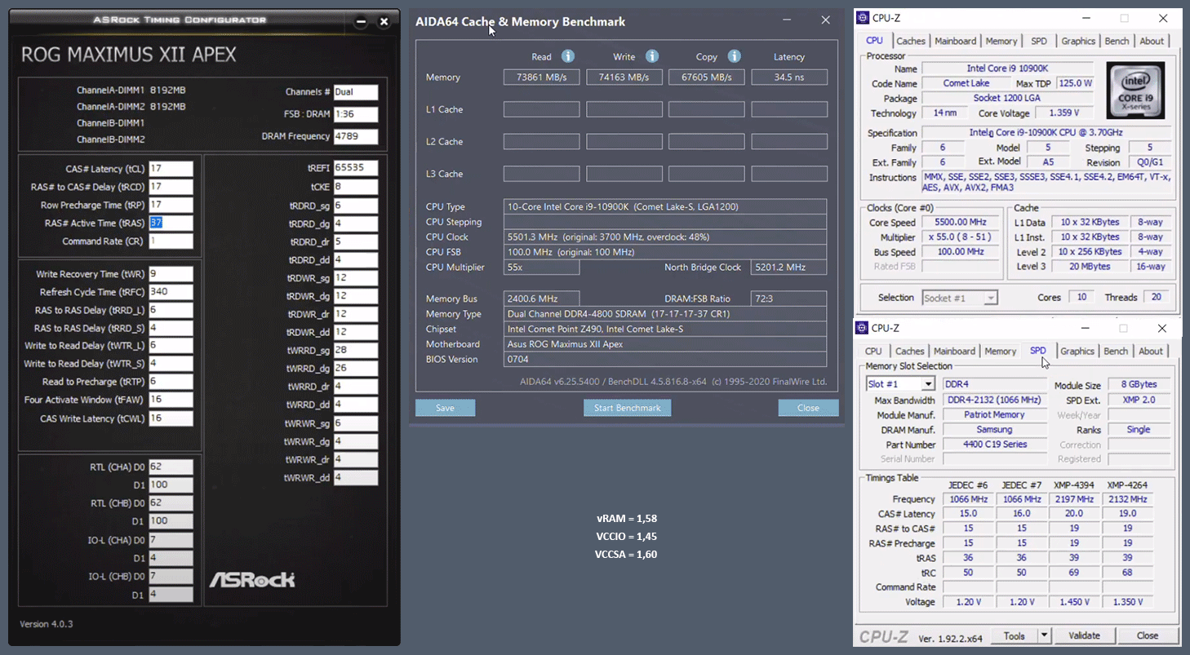This screenshot has width=1190, height=655.
Task: Click the tREFI value field
Action: [355, 168]
